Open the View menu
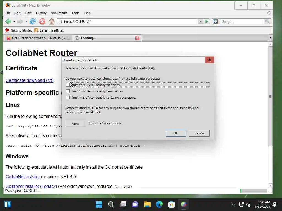 [28, 13]
